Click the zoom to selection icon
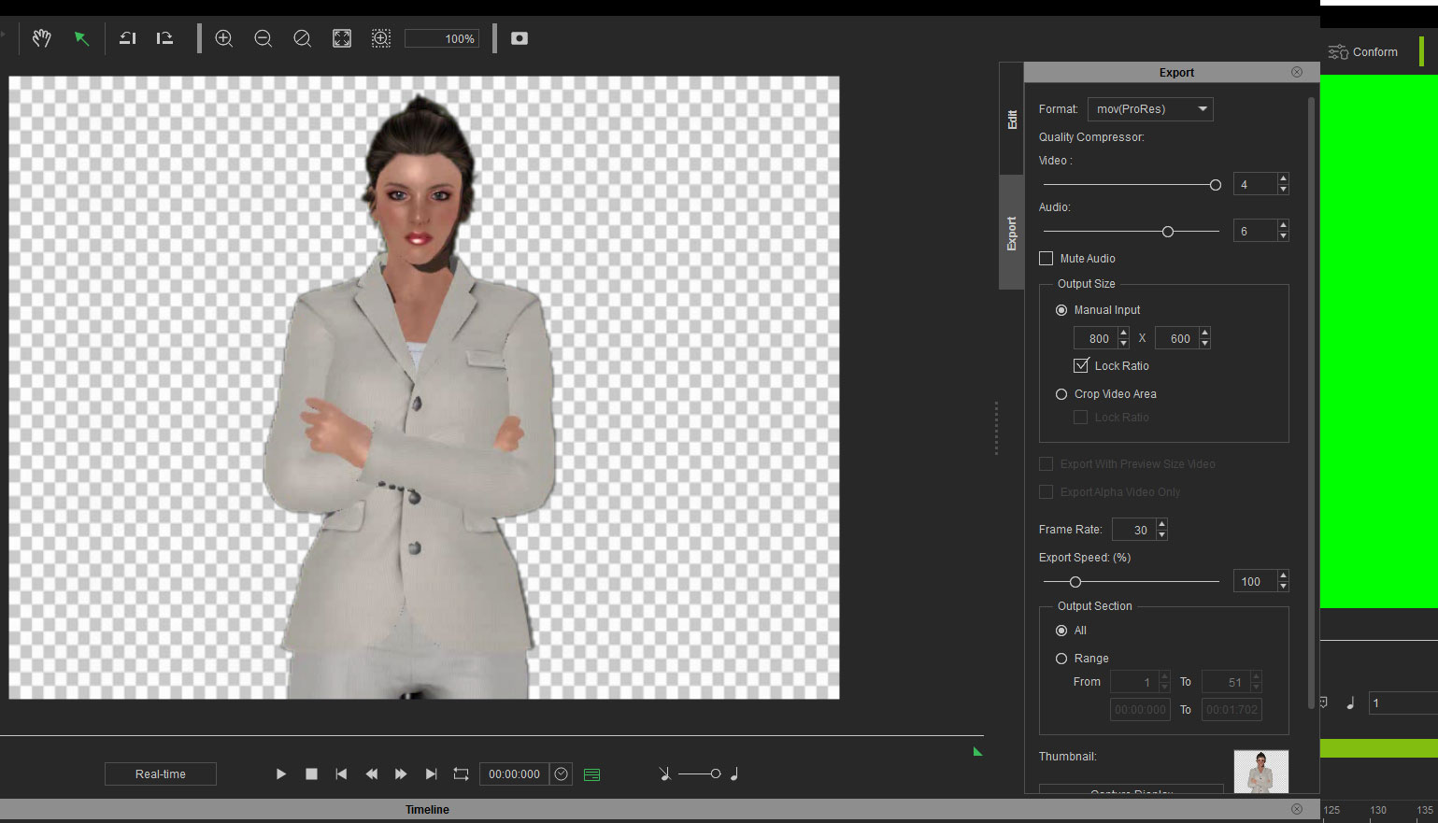1438x823 pixels. click(381, 38)
